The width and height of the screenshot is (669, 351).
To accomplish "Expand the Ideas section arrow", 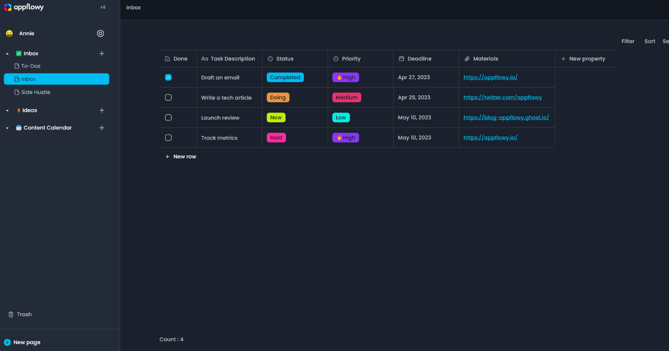I will click(7, 110).
